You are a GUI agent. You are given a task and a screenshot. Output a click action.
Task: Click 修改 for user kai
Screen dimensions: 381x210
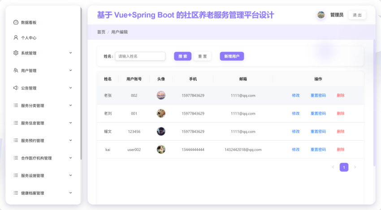click(296, 149)
